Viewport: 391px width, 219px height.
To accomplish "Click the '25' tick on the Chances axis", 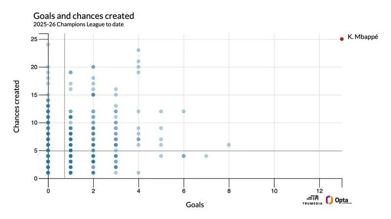I will (34, 39).
